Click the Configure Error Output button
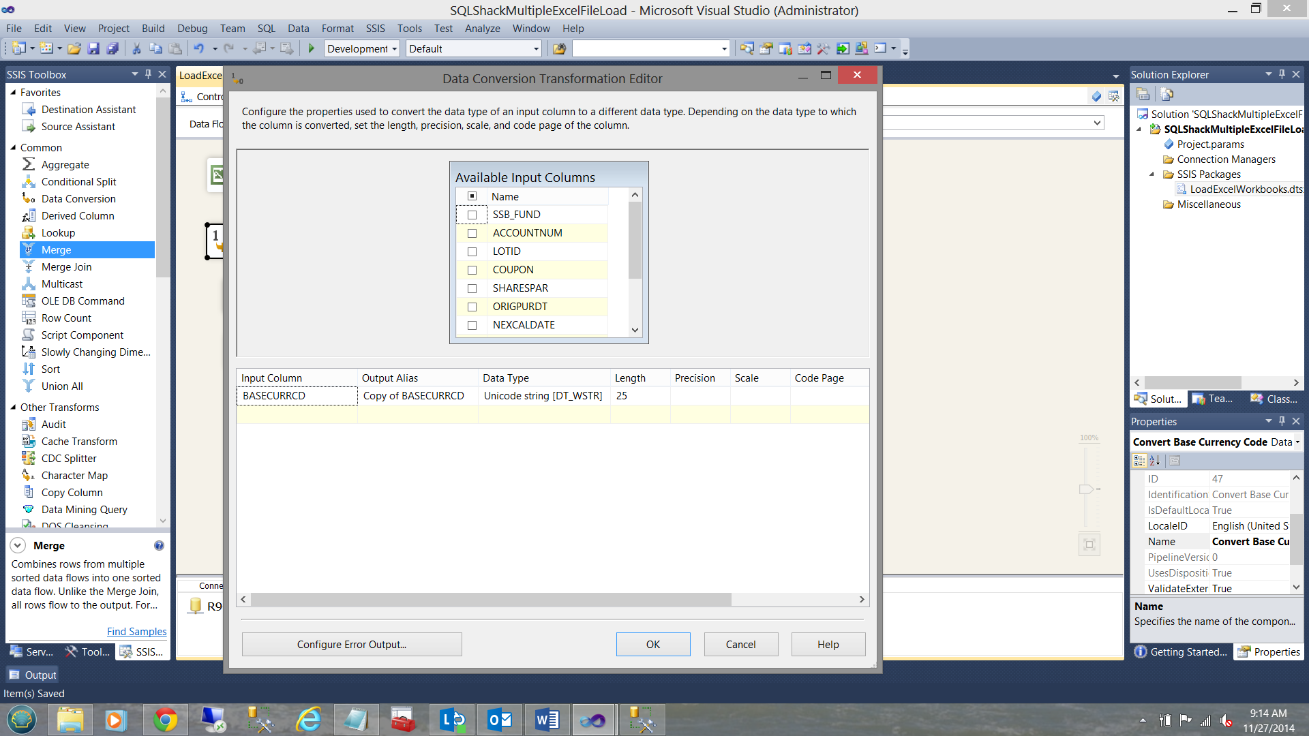Viewport: 1309px width, 736px height. tap(351, 645)
